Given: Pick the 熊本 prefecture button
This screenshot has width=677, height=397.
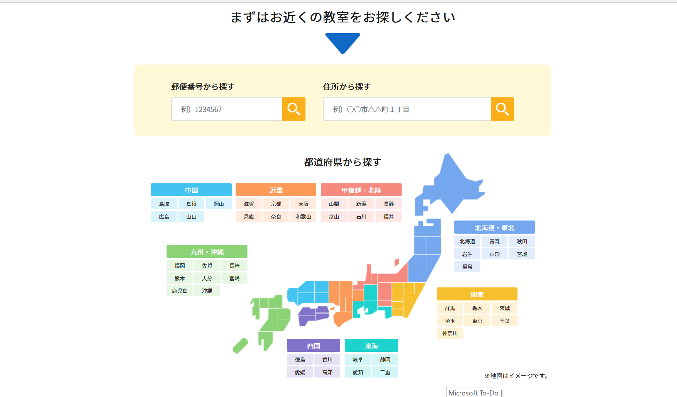Looking at the screenshot, I should [180, 278].
